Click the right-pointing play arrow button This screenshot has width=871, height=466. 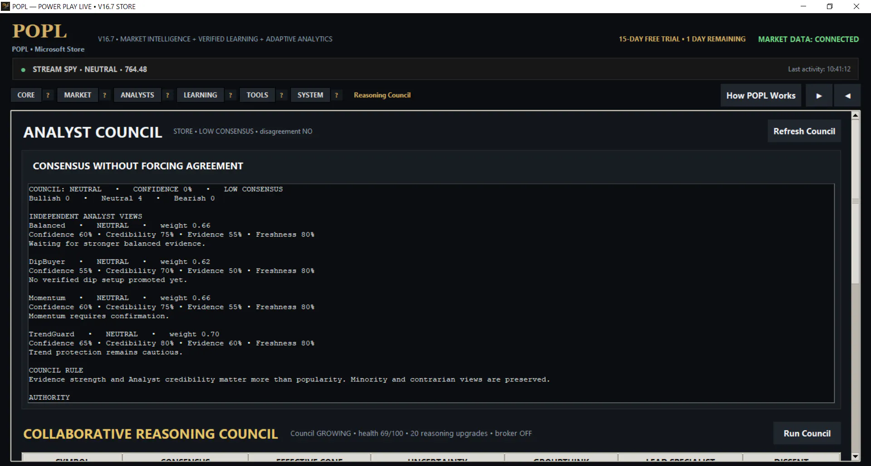click(819, 96)
